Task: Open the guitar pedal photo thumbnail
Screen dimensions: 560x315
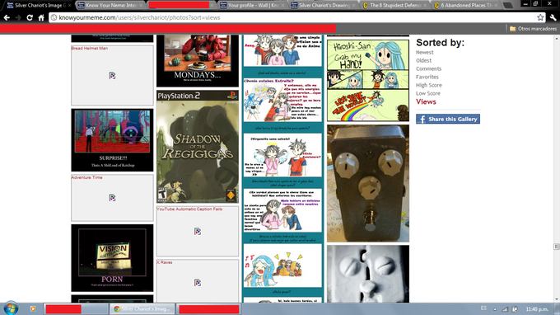Action: [368, 183]
